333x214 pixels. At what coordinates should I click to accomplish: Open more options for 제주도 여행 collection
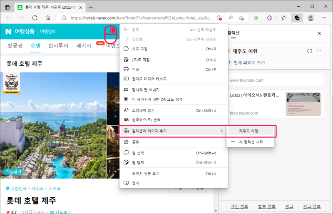319,51
